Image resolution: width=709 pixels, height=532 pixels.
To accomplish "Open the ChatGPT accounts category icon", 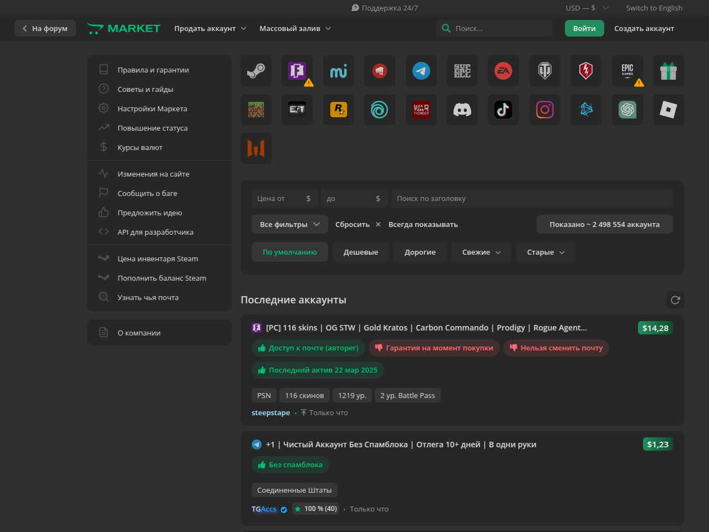I will pos(628,110).
